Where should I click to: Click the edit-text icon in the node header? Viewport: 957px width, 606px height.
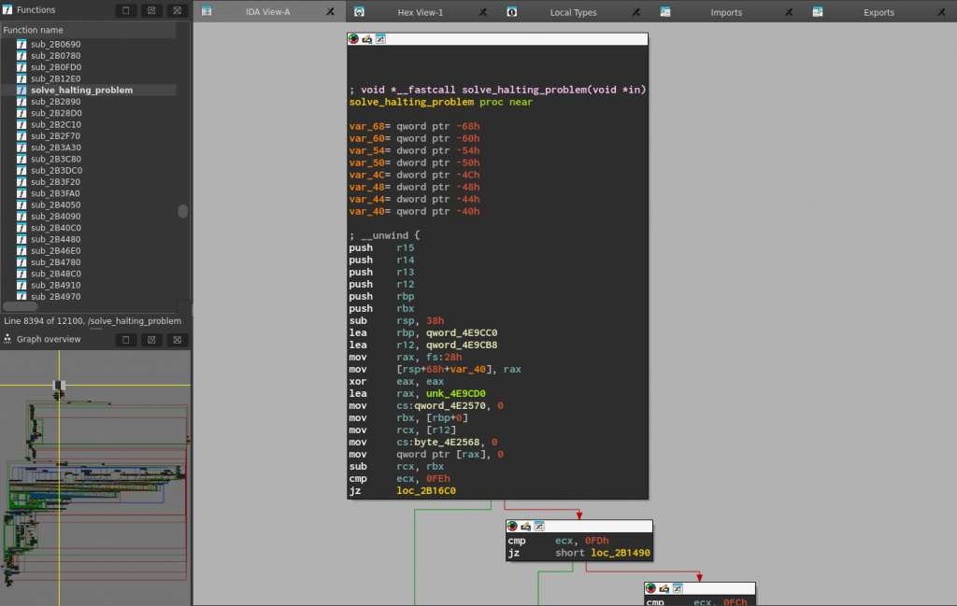pyautogui.click(x=366, y=38)
